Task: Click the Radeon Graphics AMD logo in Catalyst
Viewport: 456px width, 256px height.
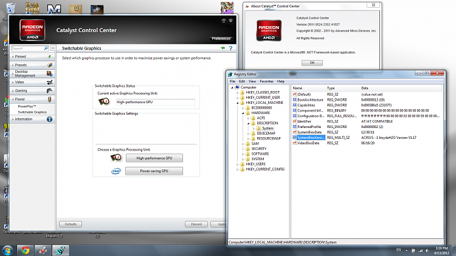Action: 32,30
